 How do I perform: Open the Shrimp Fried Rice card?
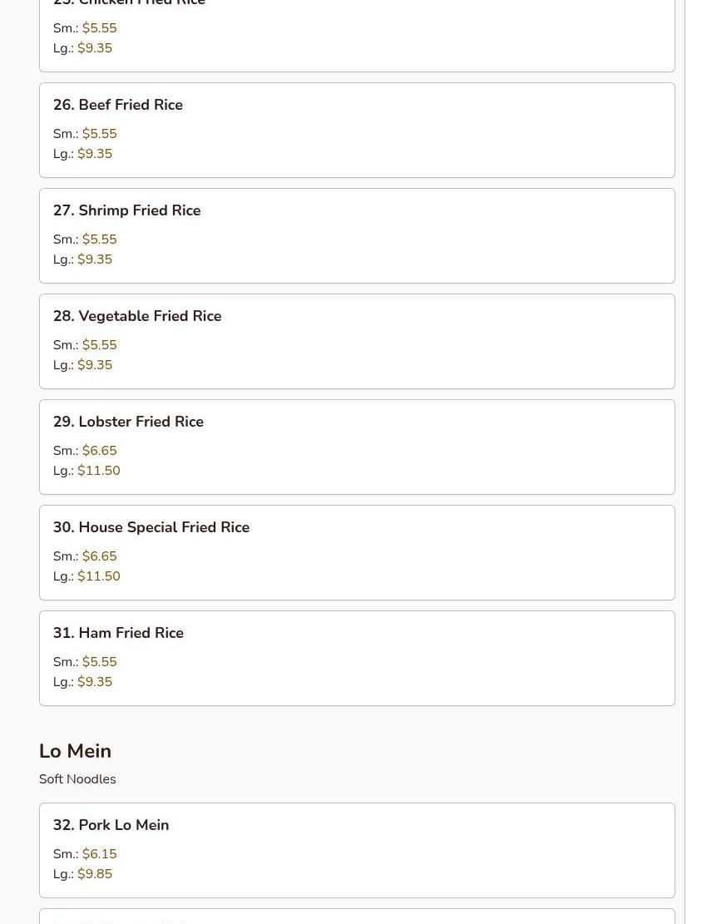coord(357,235)
